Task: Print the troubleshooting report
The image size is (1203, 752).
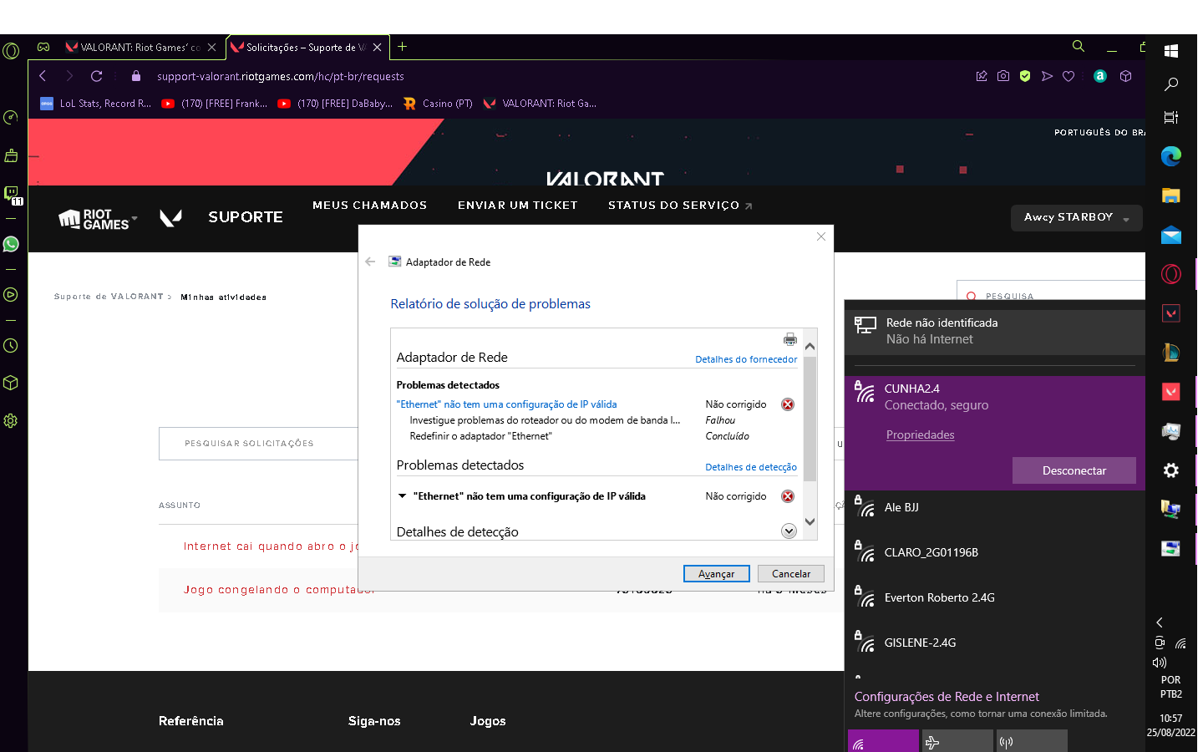Action: pyautogui.click(x=789, y=339)
